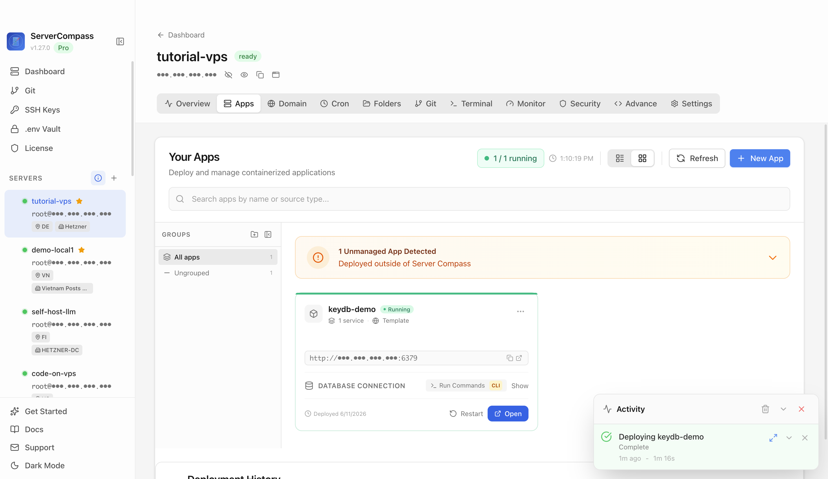Select the code-on-vps server
The image size is (828, 479).
pos(65,380)
